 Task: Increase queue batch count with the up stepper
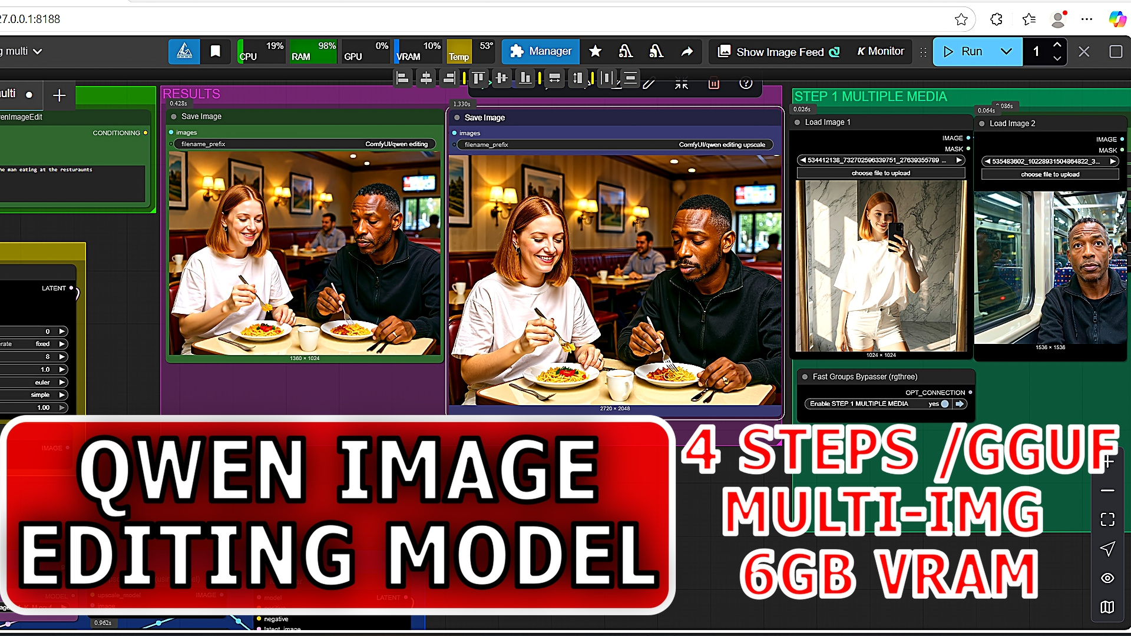(1057, 44)
